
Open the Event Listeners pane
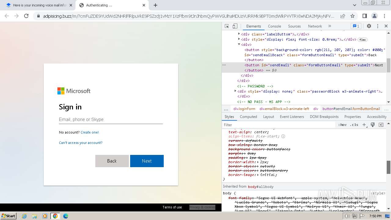point(292,117)
